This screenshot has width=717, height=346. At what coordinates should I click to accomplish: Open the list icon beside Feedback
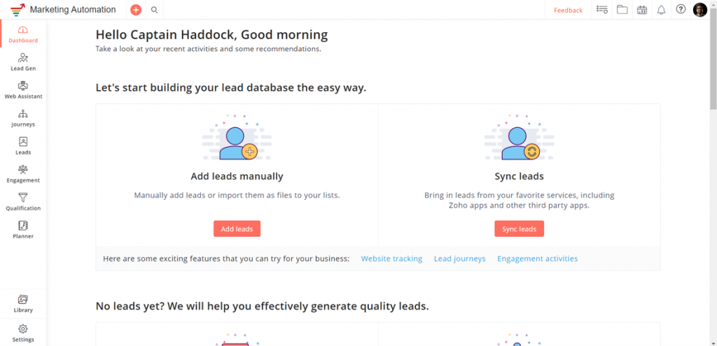click(602, 10)
